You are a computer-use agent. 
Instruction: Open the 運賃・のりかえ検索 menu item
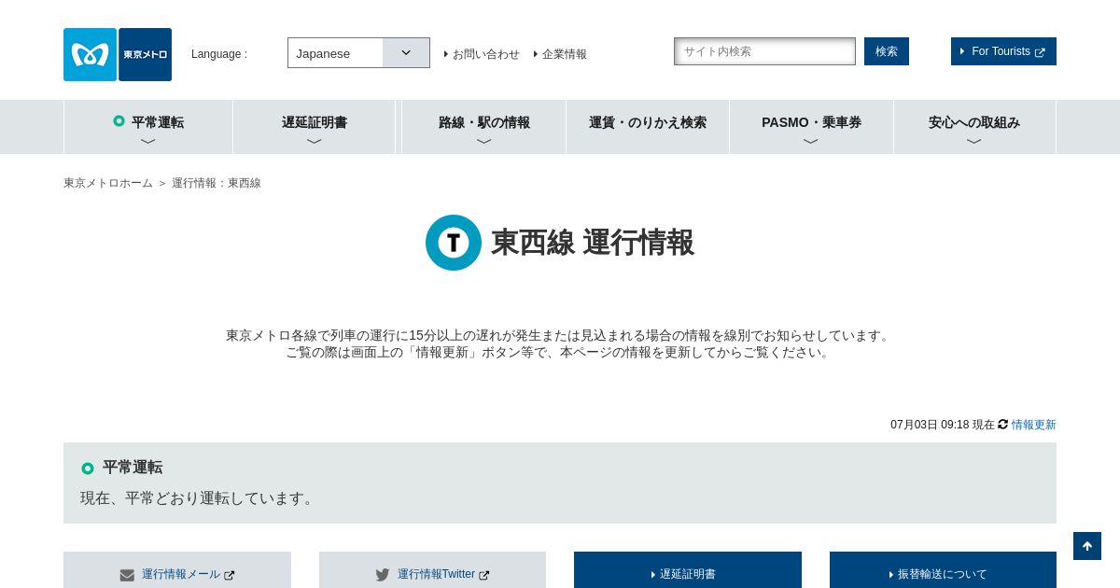648,127
